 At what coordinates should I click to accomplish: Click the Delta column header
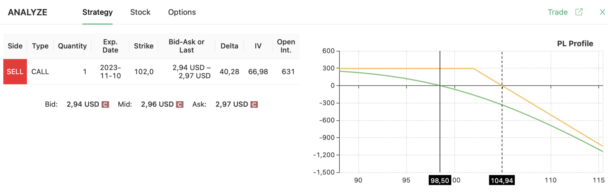point(230,46)
